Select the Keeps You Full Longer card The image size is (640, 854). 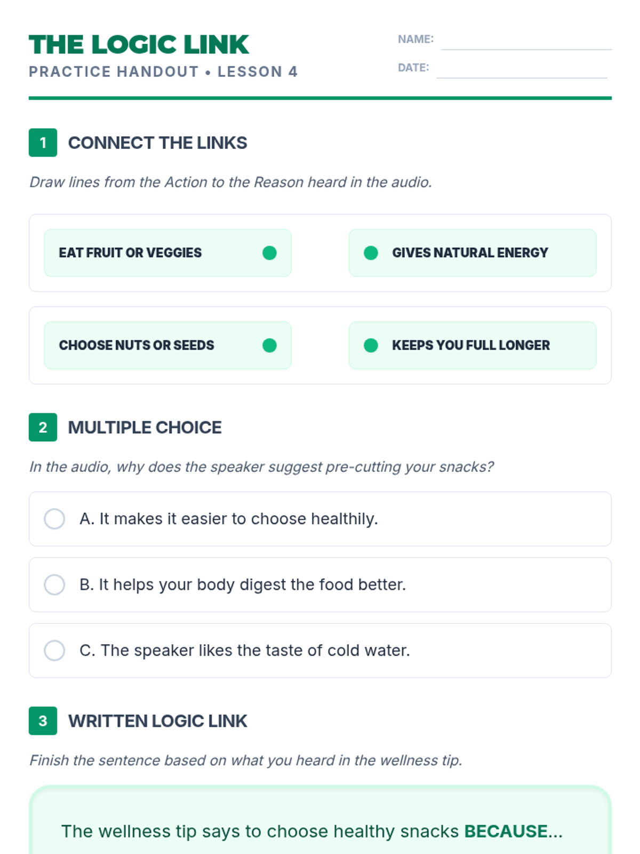click(x=473, y=345)
